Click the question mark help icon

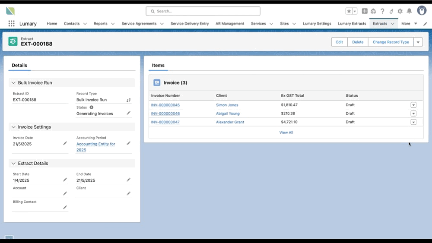coord(382,11)
